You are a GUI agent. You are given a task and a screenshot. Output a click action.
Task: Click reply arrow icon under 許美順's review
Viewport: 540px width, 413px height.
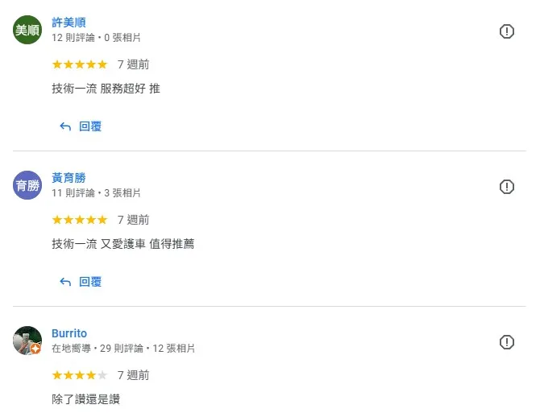tap(65, 126)
